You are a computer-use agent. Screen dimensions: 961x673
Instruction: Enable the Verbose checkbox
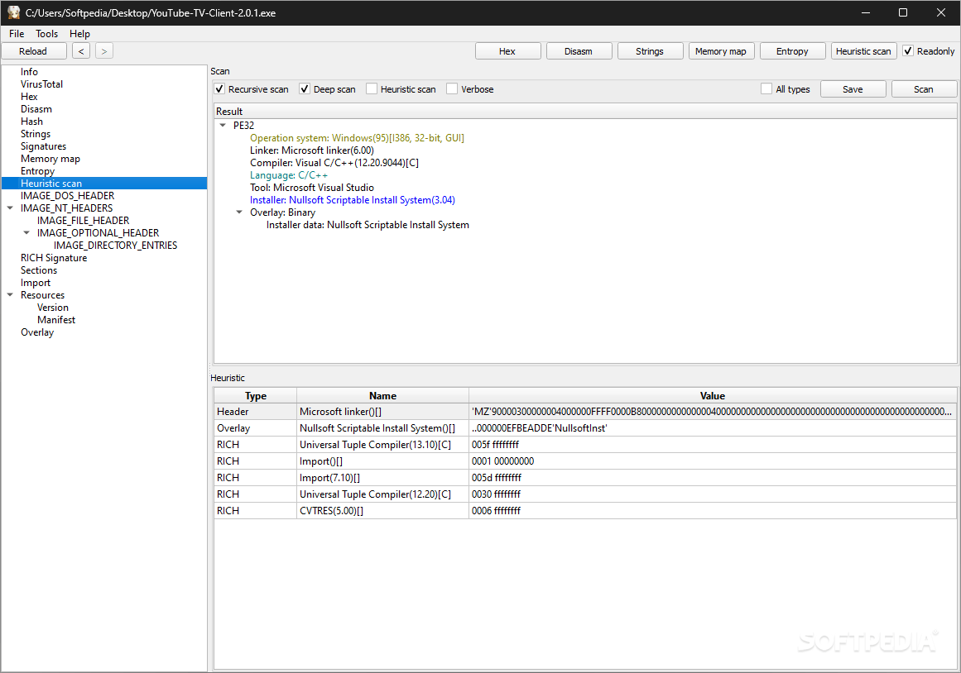[x=452, y=88]
